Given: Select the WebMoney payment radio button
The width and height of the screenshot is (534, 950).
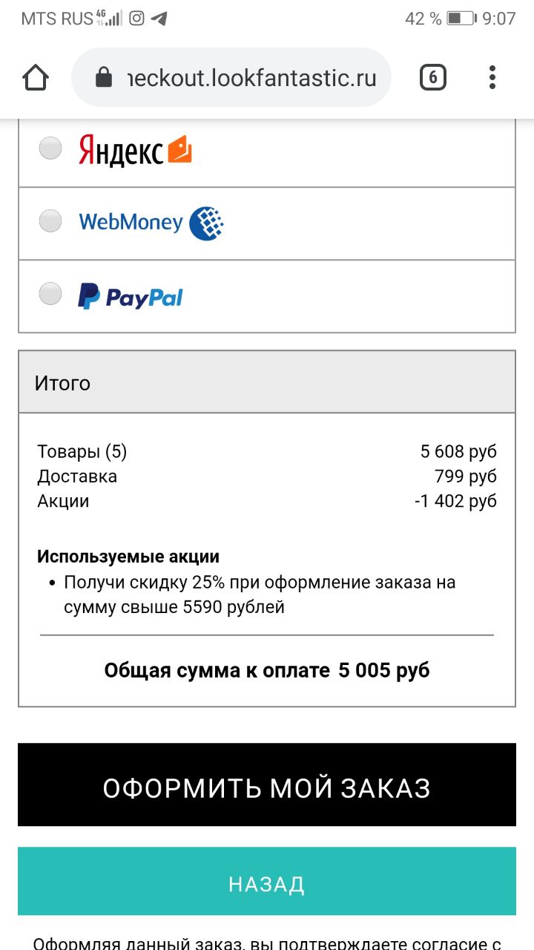Looking at the screenshot, I should click(50, 220).
